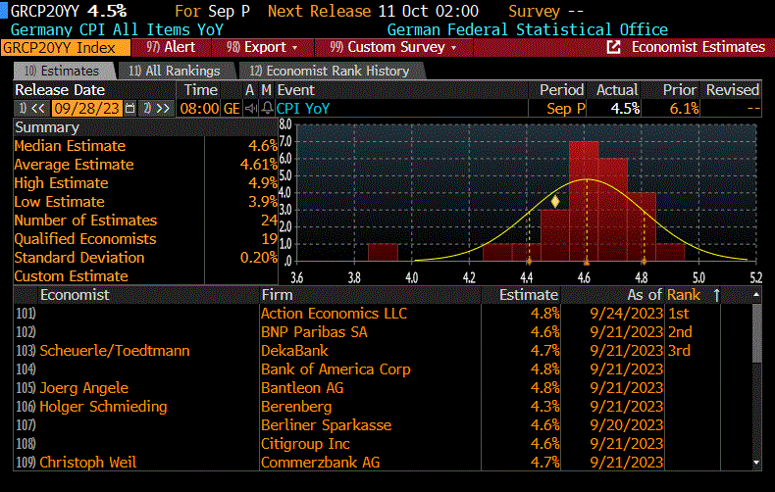Click the 08:00 time cell

pyautogui.click(x=199, y=109)
